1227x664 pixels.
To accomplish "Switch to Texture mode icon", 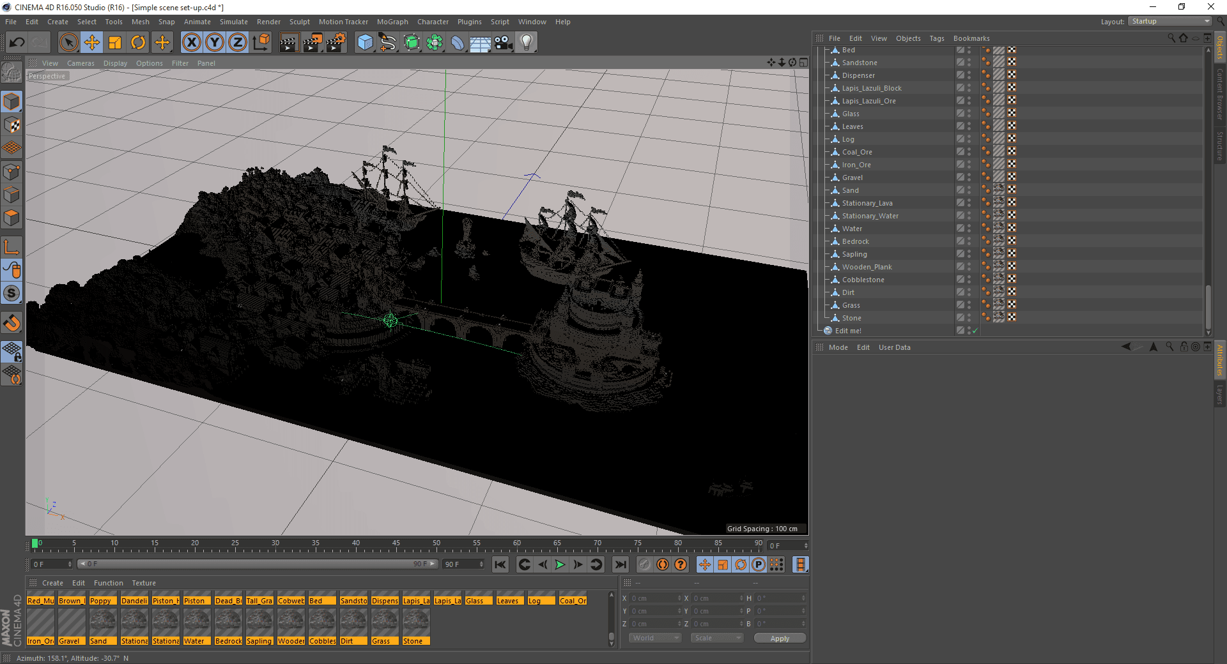I will tap(12, 124).
